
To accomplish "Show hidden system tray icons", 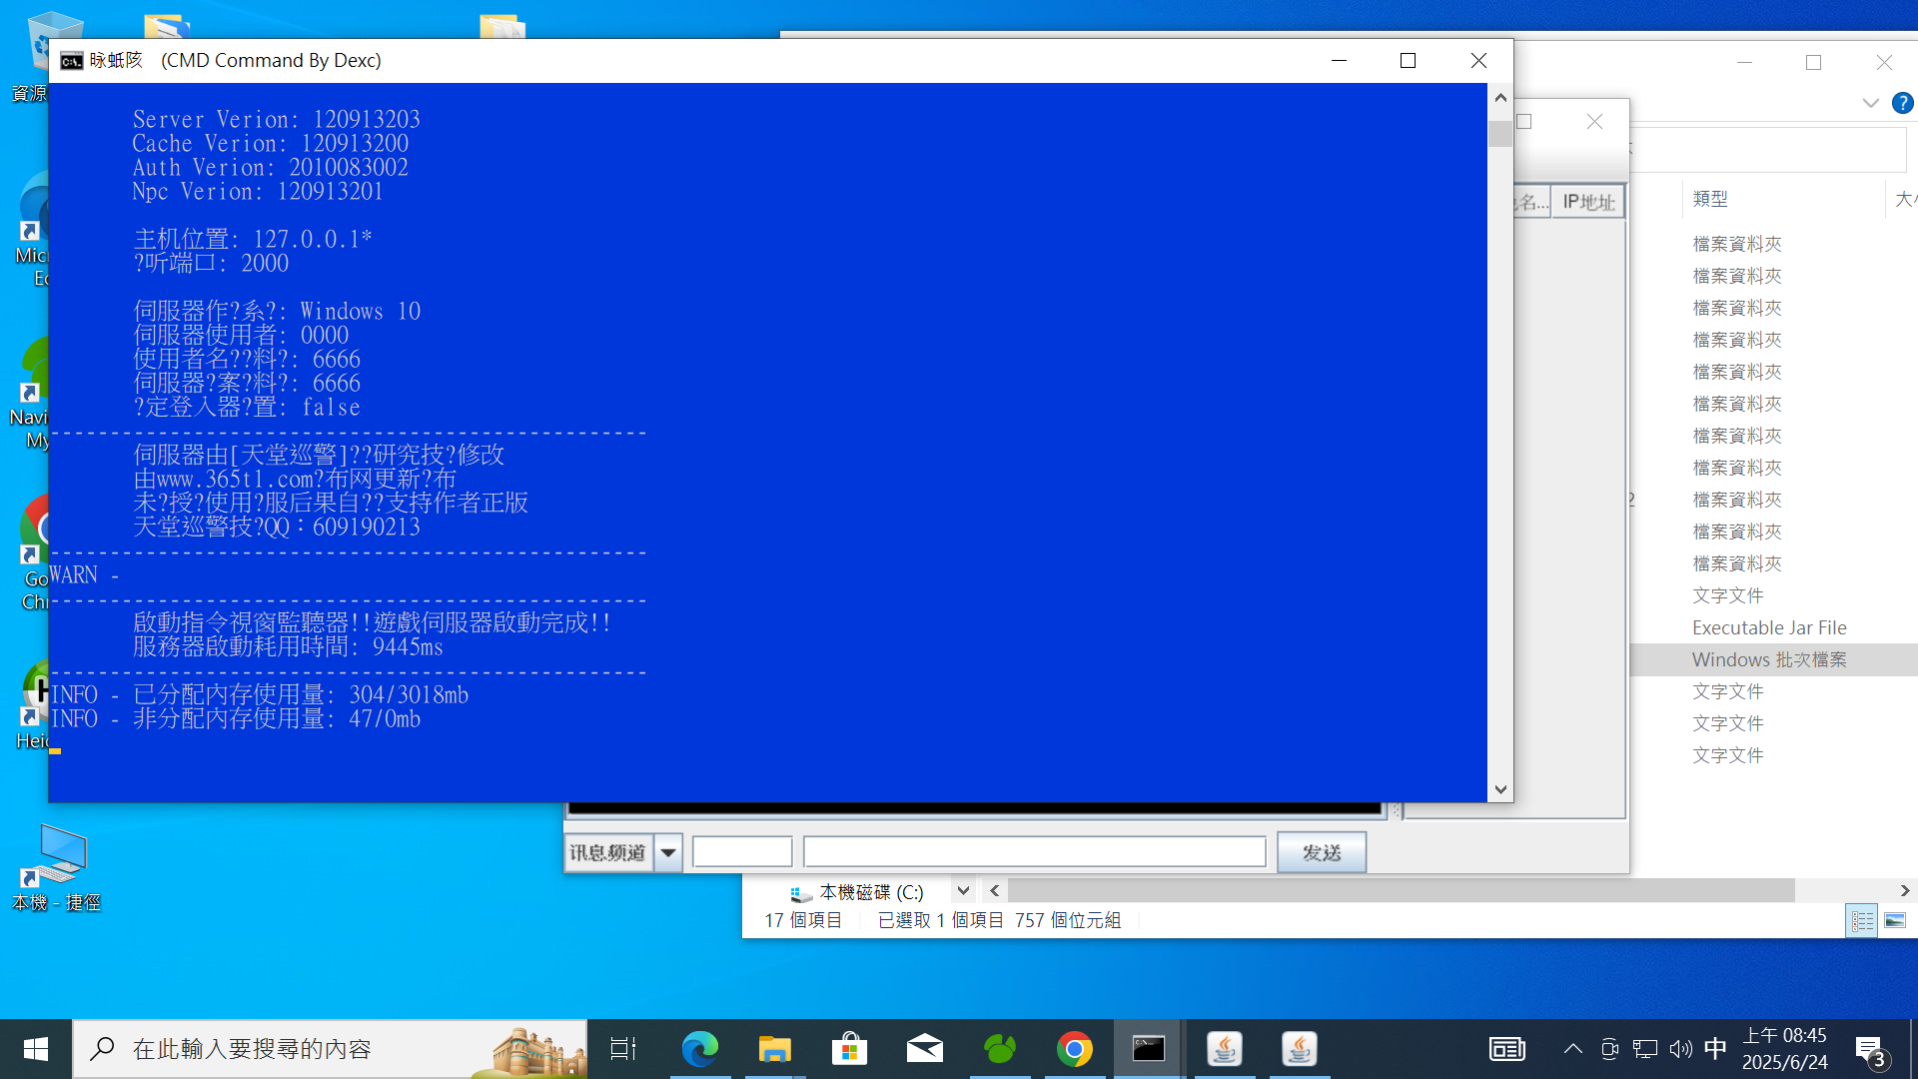I will click(x=1572, y=1049).
